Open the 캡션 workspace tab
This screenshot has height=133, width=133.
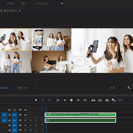tap(24, 3)
